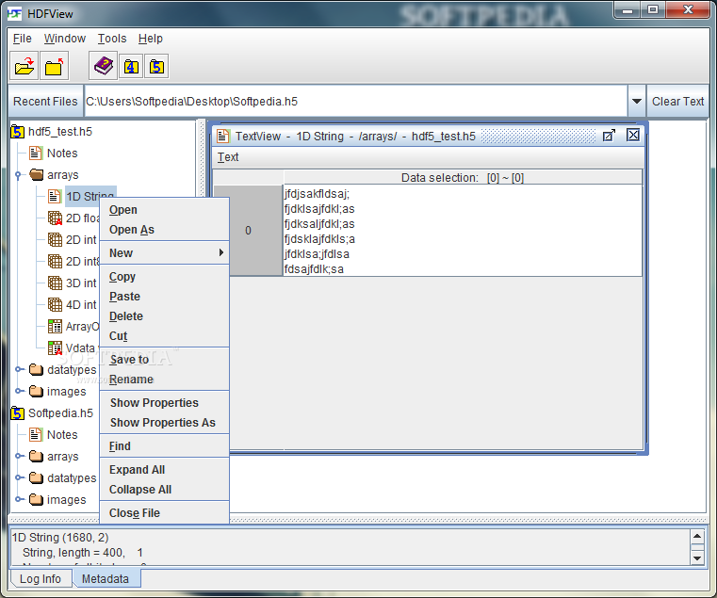717x598 pixels.
Task: Expand images group under Softpedia.h5
Action: (x=19, y=499)
